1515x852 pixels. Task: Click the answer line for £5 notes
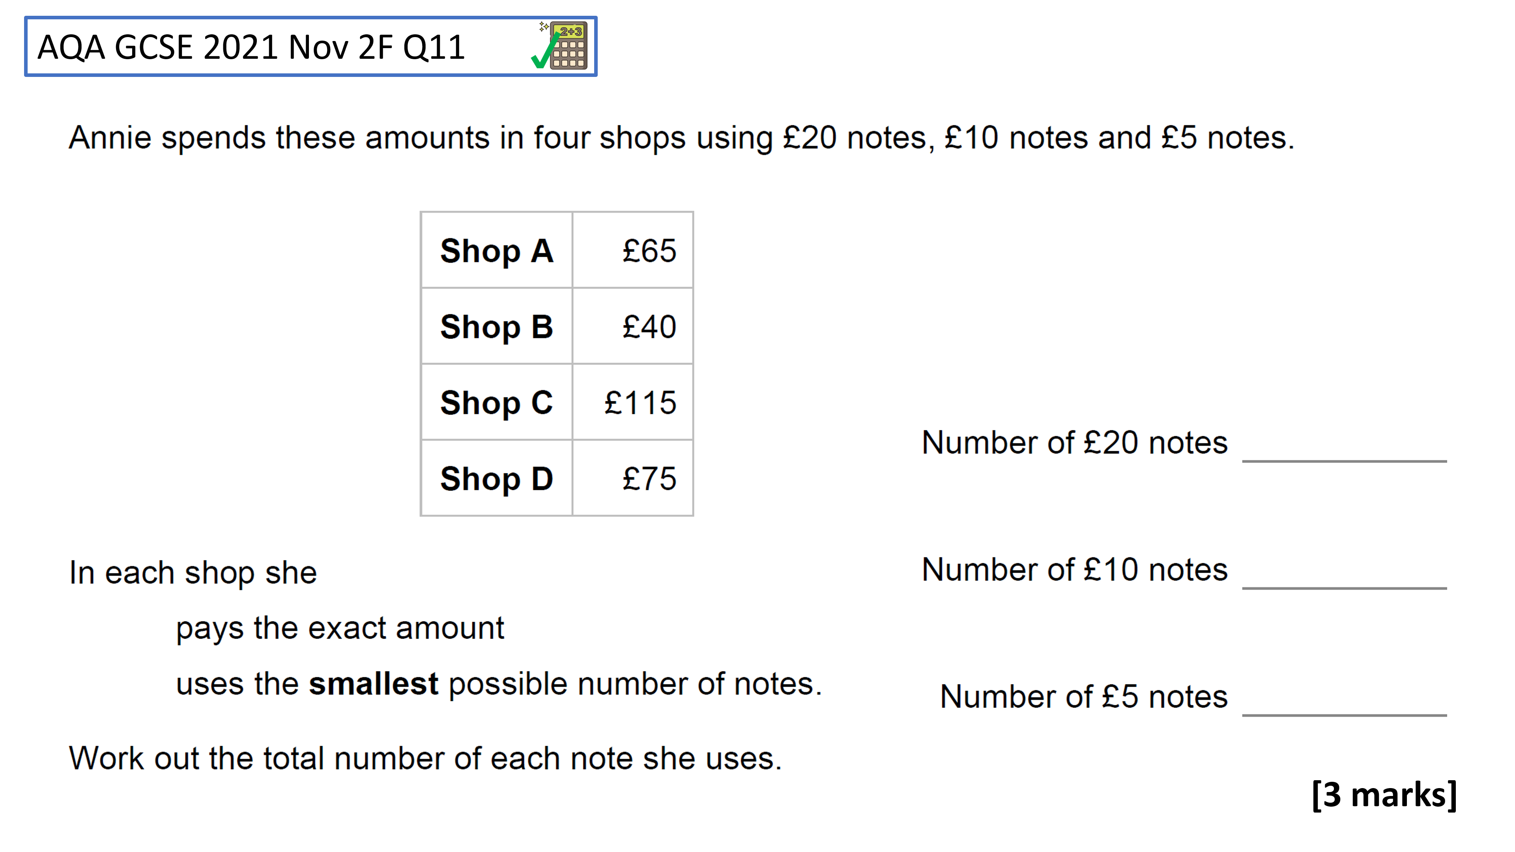tap(1344, 715)
